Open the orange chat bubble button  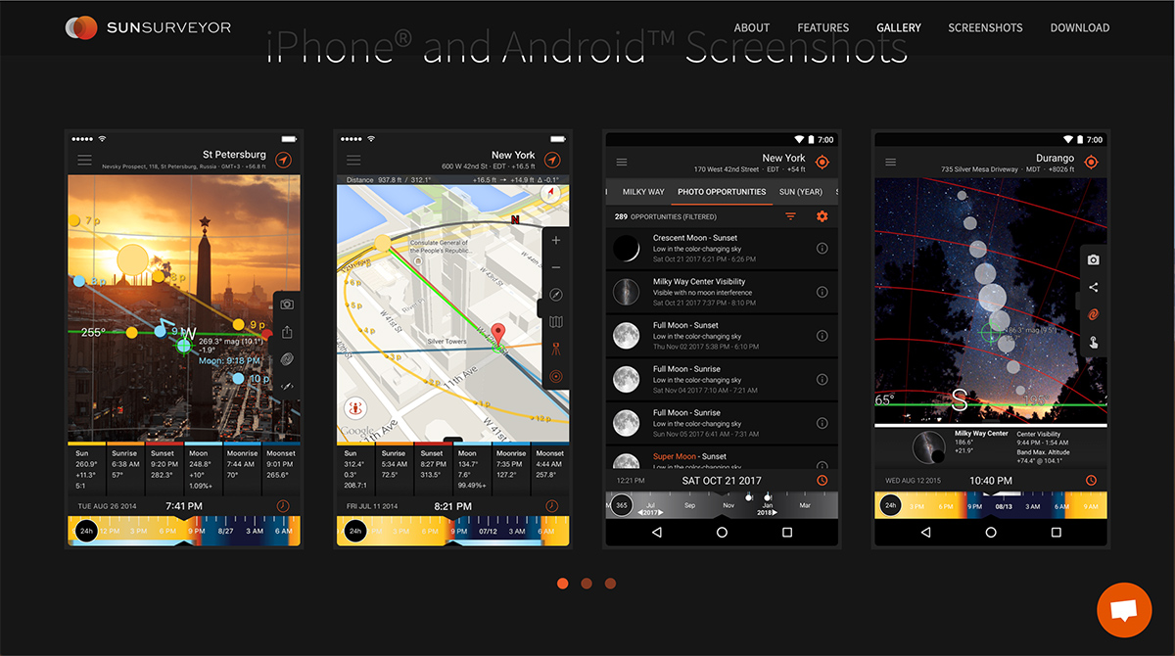(1124, 609)
